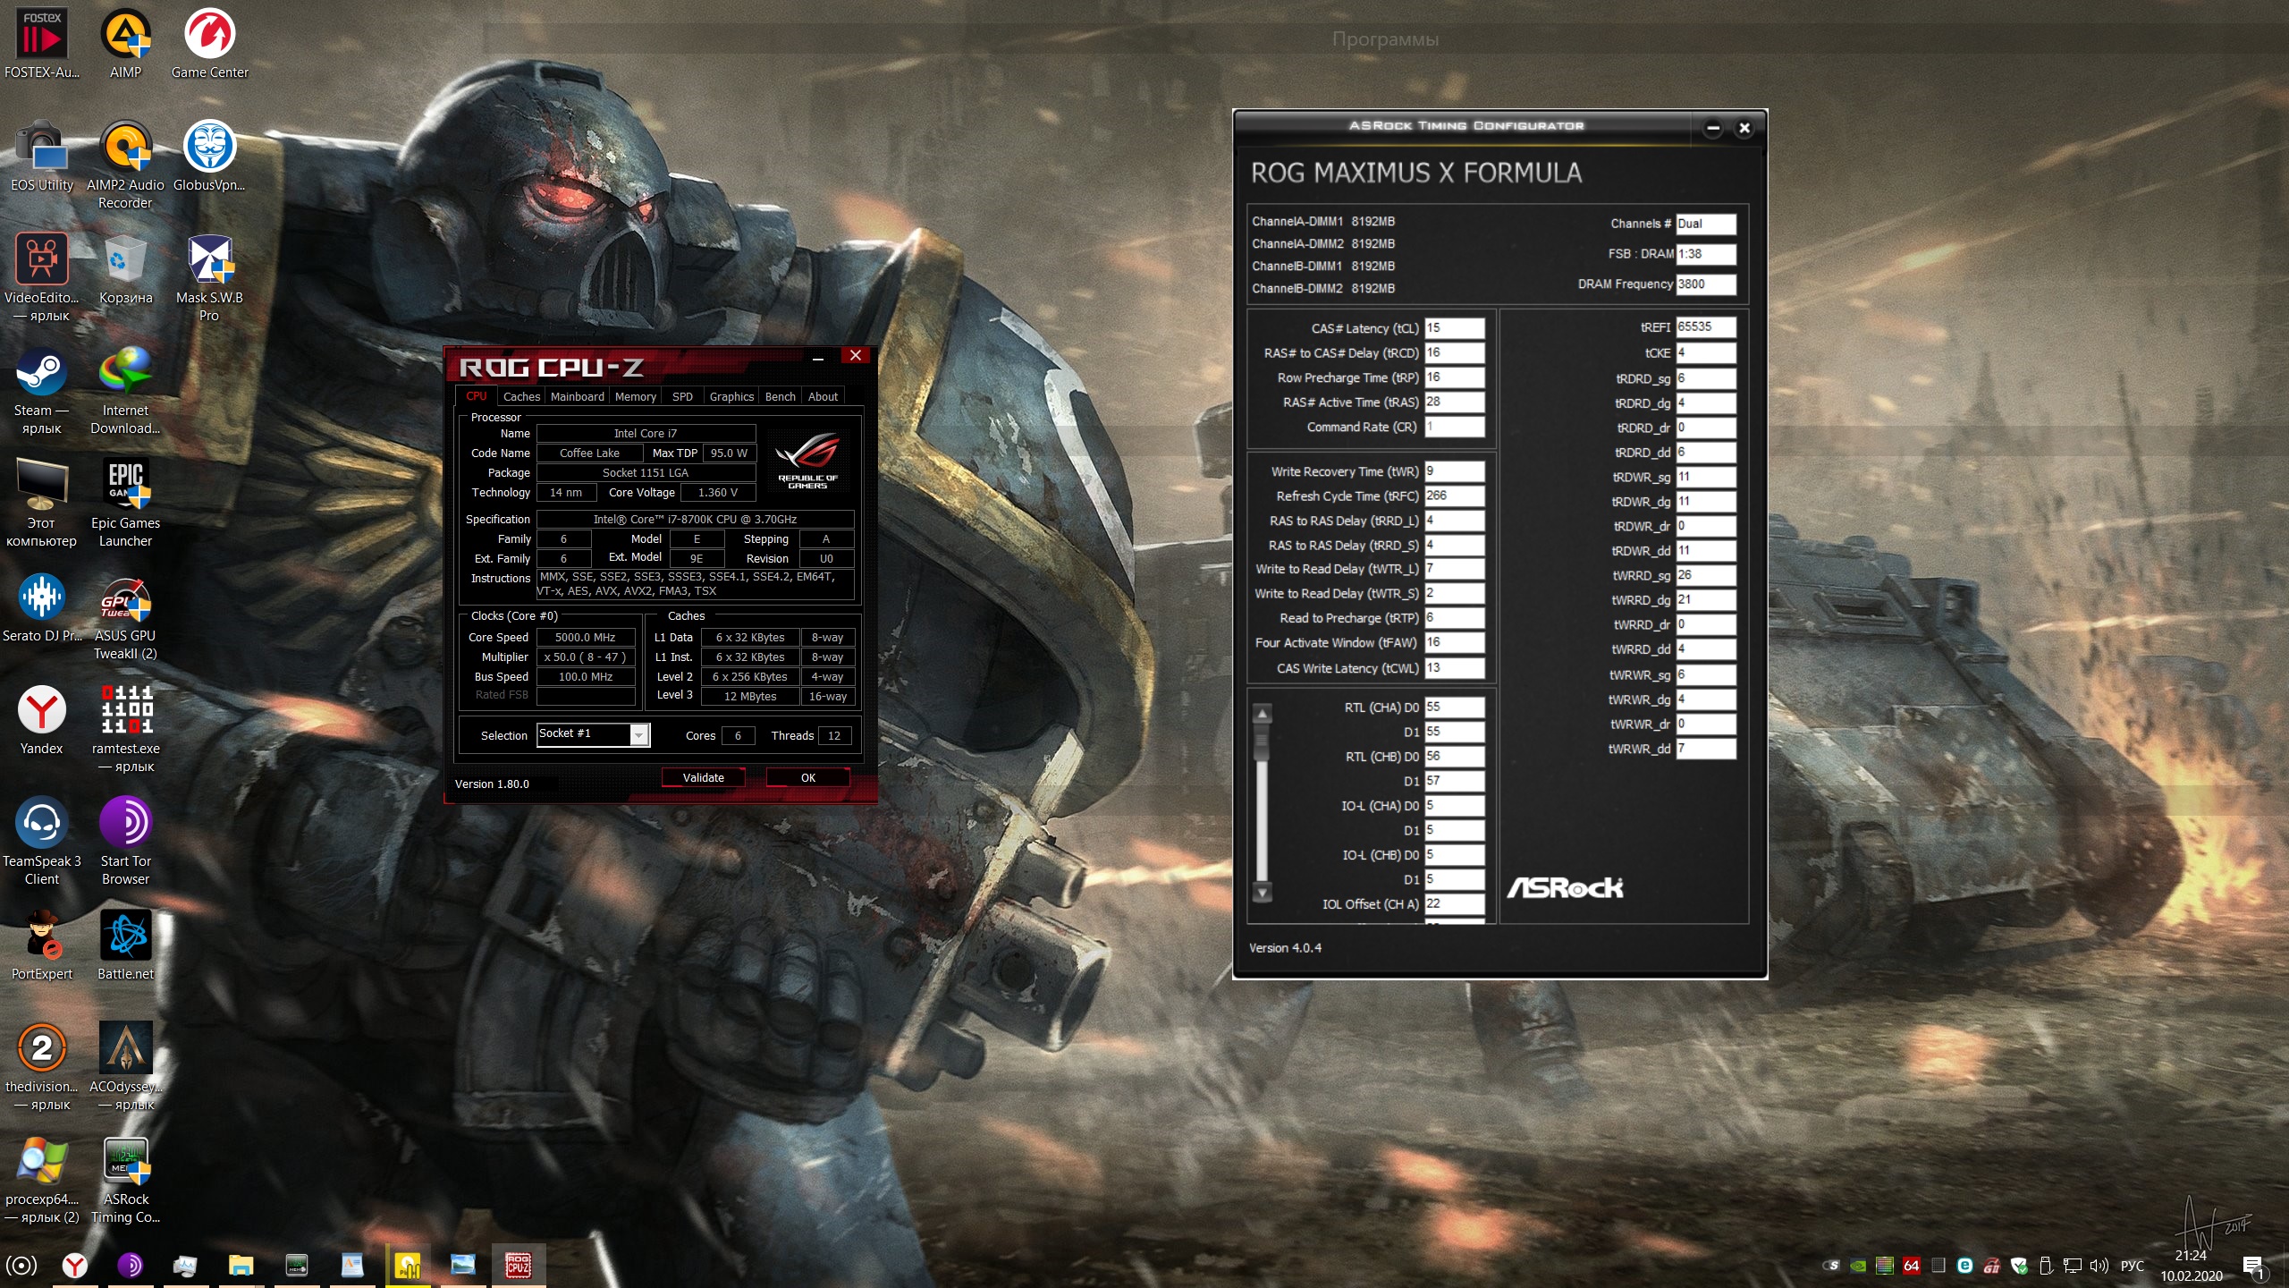Click the CAS# Latency (tCL) value field
Viewport: 2289px width, 1288px height.
1454,328
